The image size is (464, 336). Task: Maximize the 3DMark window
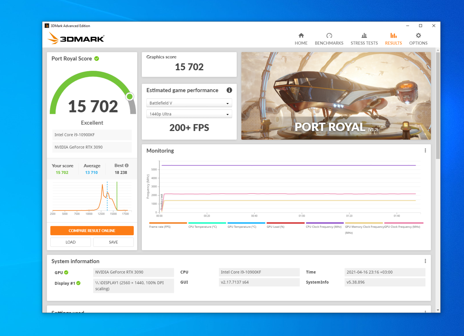pyautogui.click(x=420, y=26)
